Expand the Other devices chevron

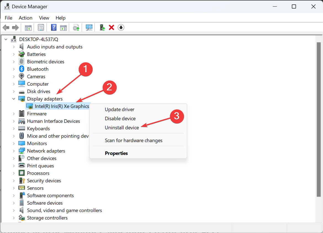(x=14, y=158)
